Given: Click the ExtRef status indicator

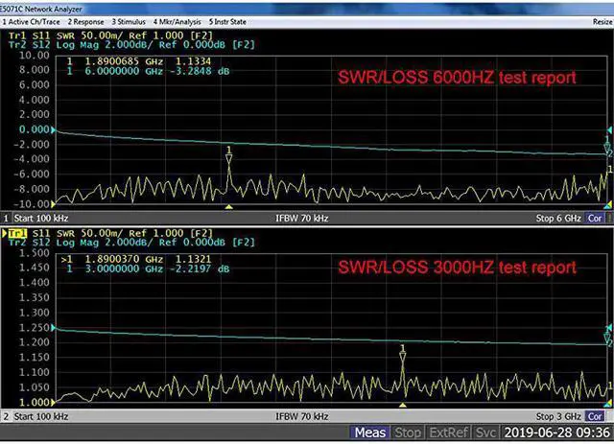Looking at the screenshot, I should [x=448, y=432].
